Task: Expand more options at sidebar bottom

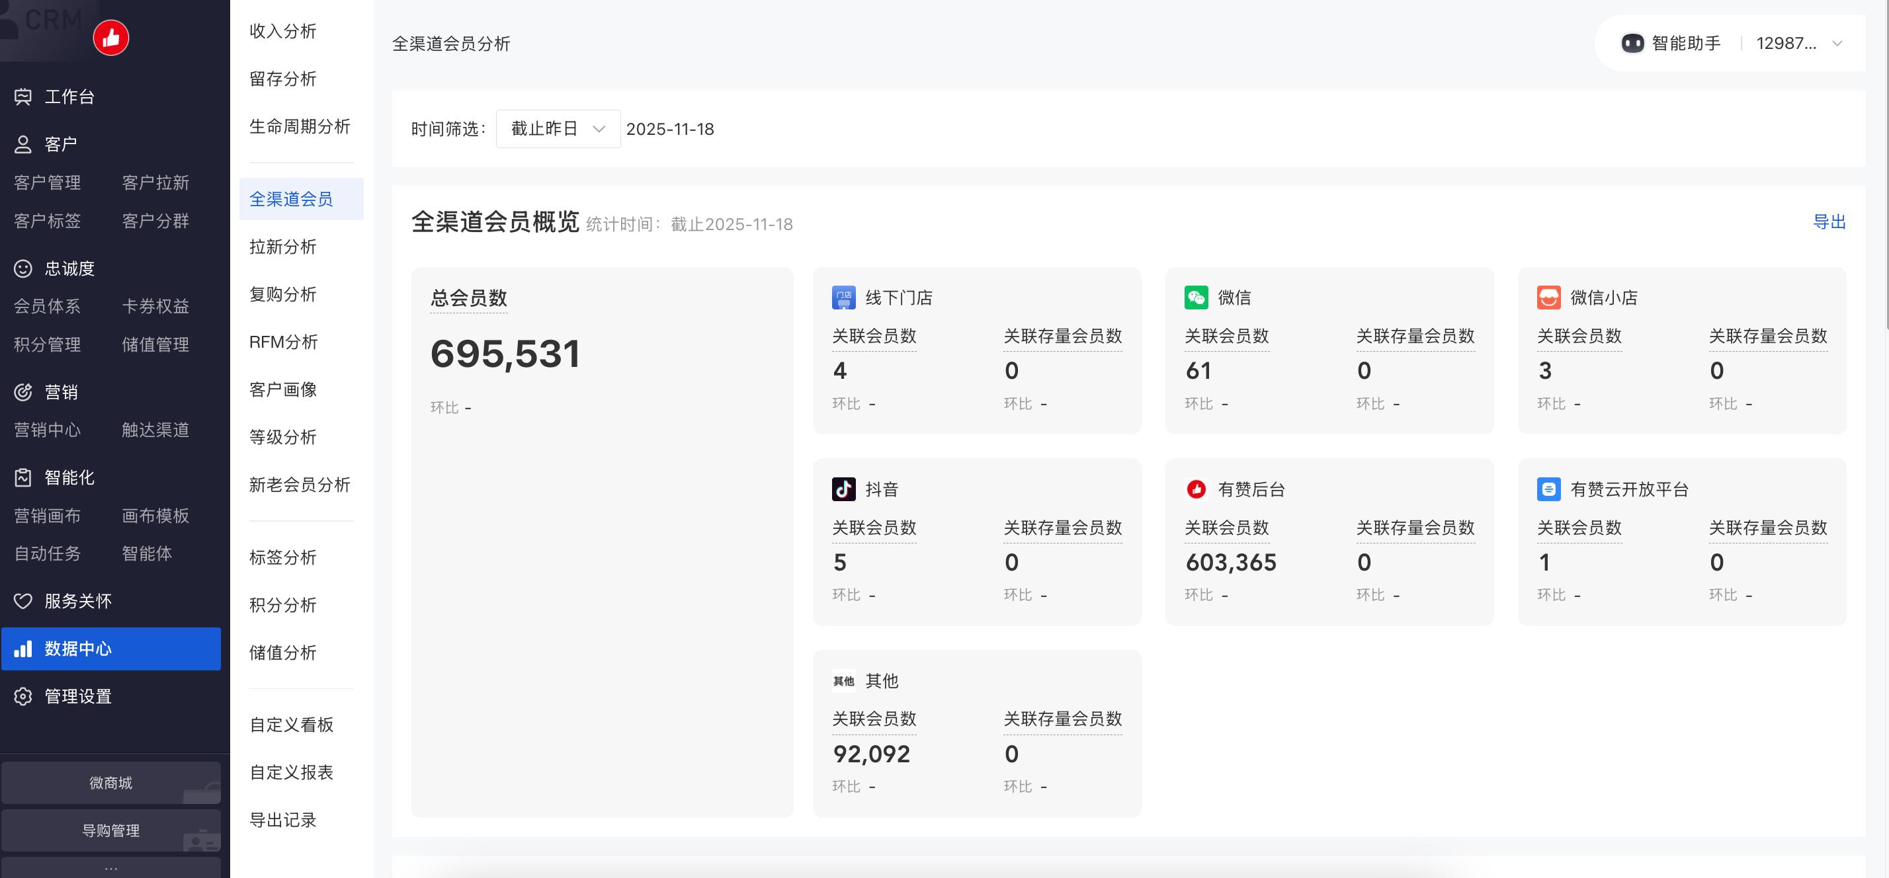Action: click(110, 869)
